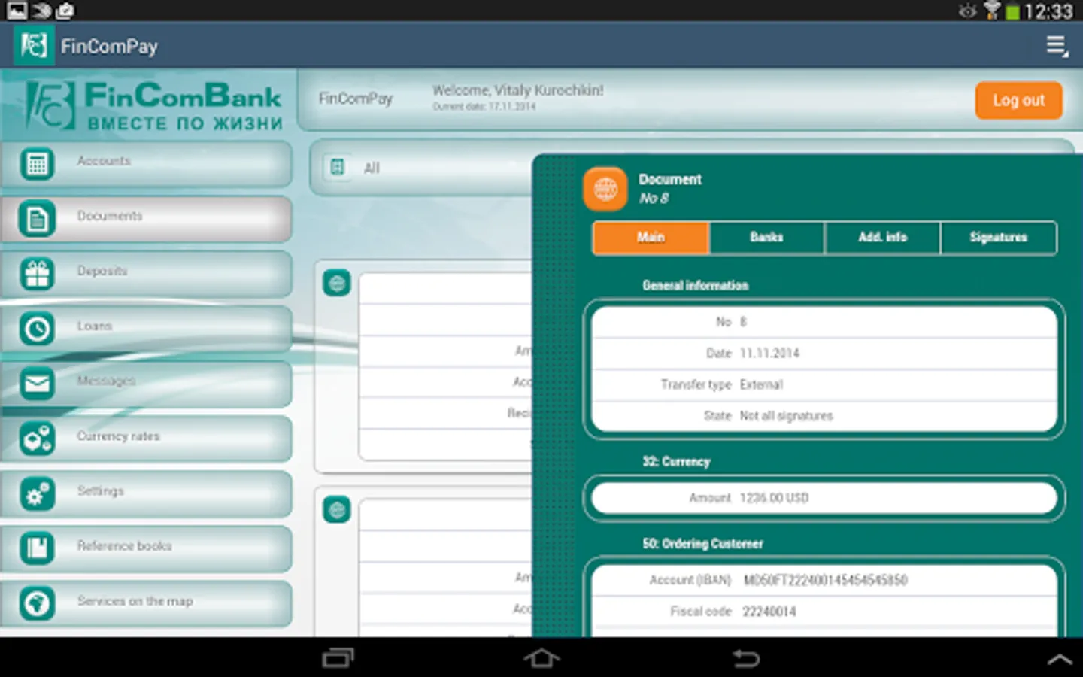Switch to the Banks tab
This screenshot has width=1083, height=677.
tap(766, 238)
